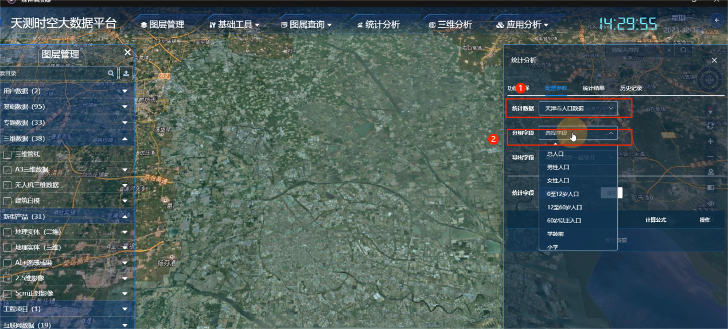728x329 pixels.
Task: Select 60岁以上人口 from field list
Action: pyautogui.click(x=578, y=220)
